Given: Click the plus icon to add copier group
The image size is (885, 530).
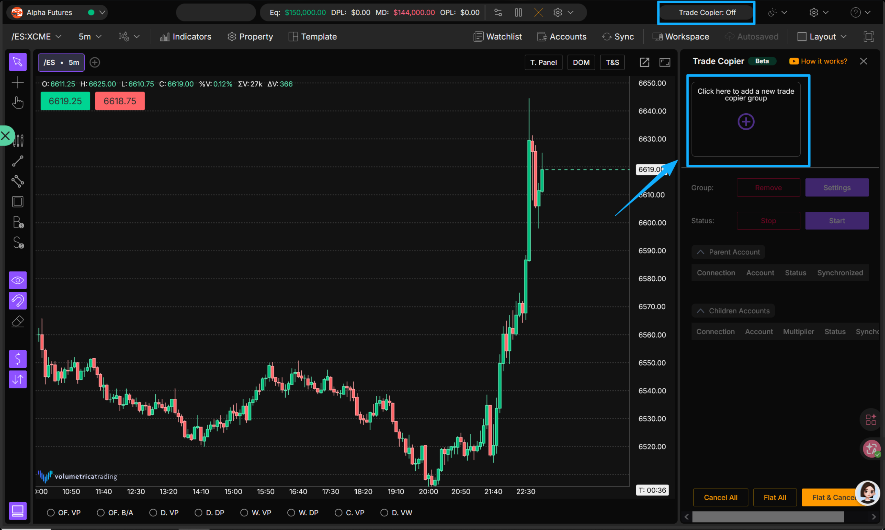Looking at the screenshot, I should [746, 122].
